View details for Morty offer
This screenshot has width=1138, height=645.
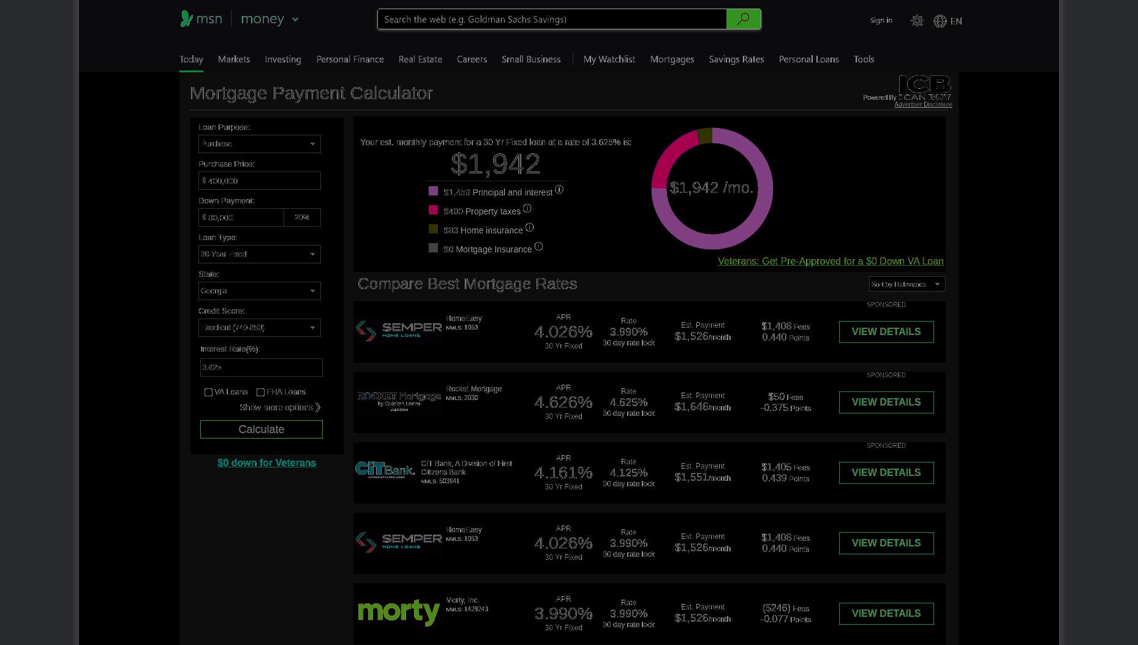point(886,614)
